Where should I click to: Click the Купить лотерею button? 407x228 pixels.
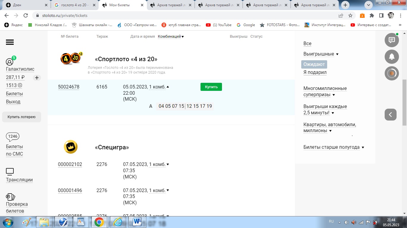tap(21, 117)
